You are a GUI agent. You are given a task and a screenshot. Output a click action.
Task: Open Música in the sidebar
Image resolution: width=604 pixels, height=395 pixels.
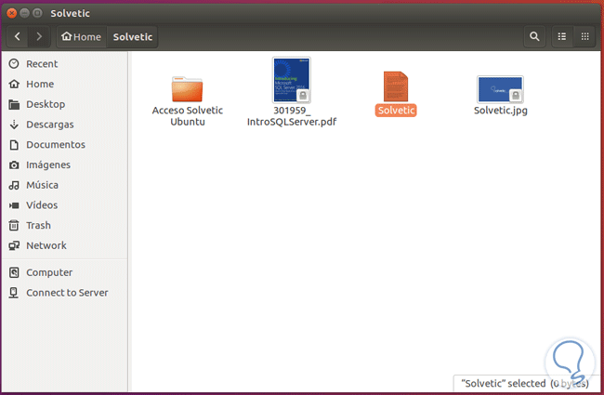(x=65, y=185)
